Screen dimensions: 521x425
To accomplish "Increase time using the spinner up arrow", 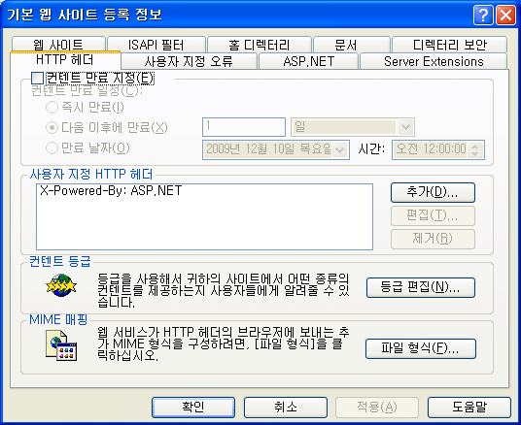I will pyautogui.click(x=475, y=147).
